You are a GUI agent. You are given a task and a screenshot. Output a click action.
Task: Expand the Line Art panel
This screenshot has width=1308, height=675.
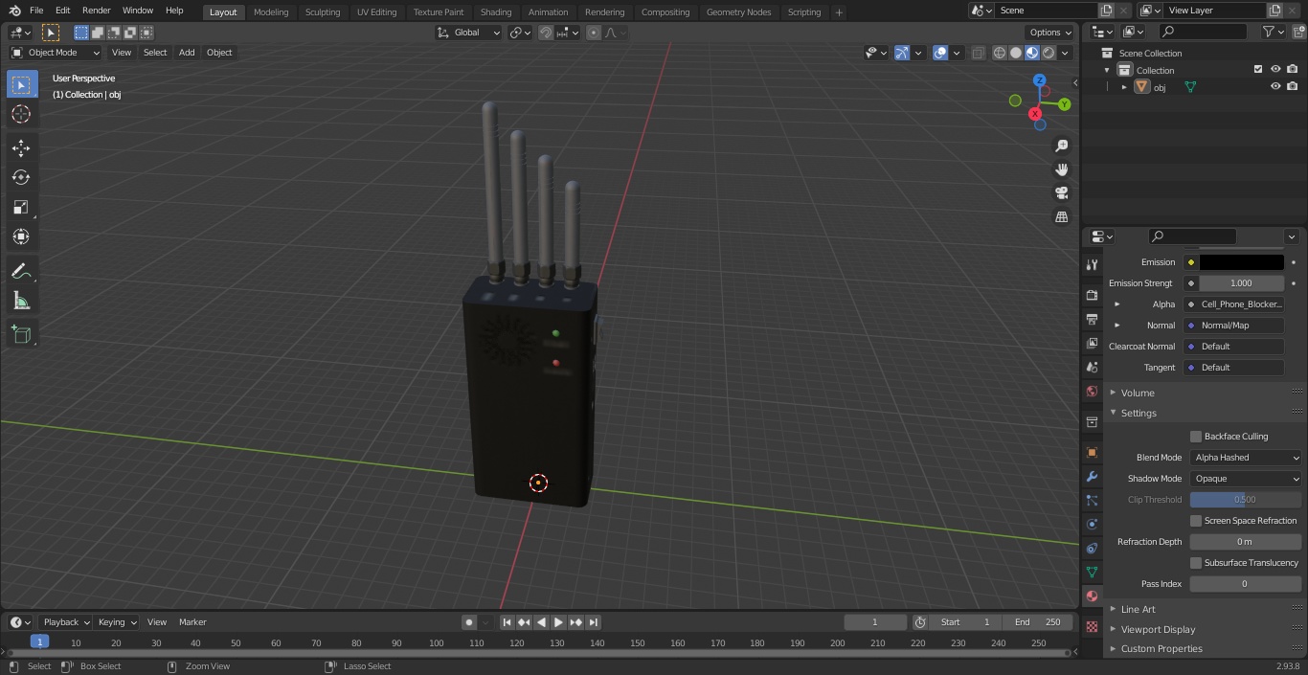click(x=1138, y=609)
